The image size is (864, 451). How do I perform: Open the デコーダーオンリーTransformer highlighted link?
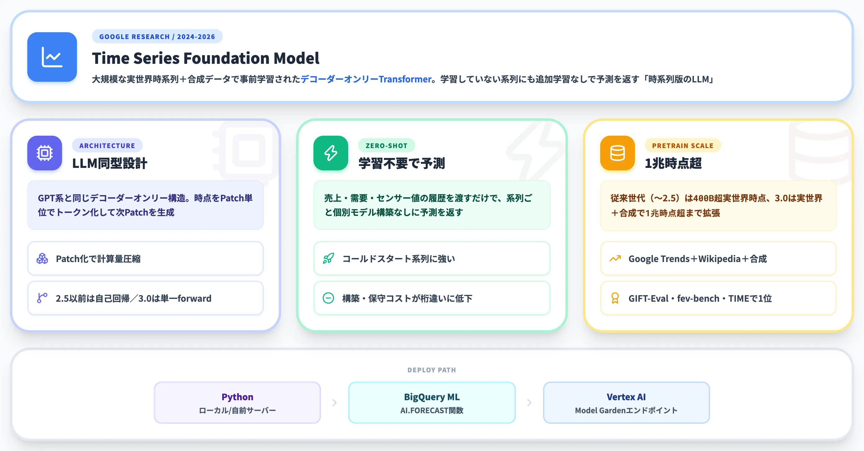pos(366,79)
